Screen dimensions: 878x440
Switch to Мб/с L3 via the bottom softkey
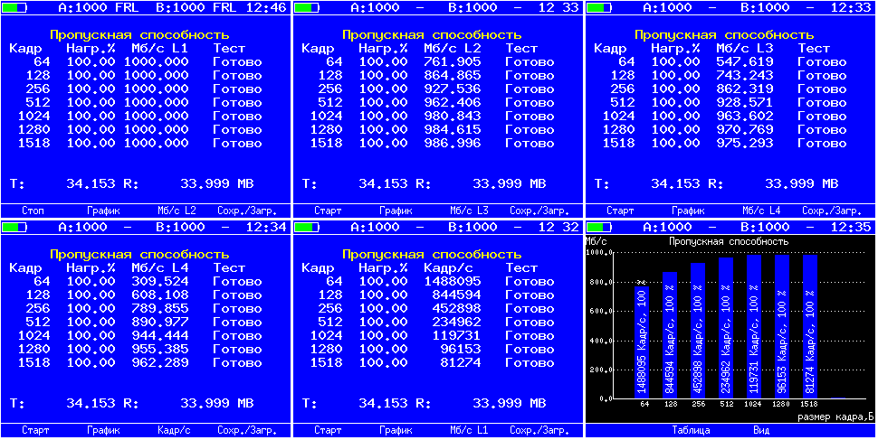click(469, 211)
